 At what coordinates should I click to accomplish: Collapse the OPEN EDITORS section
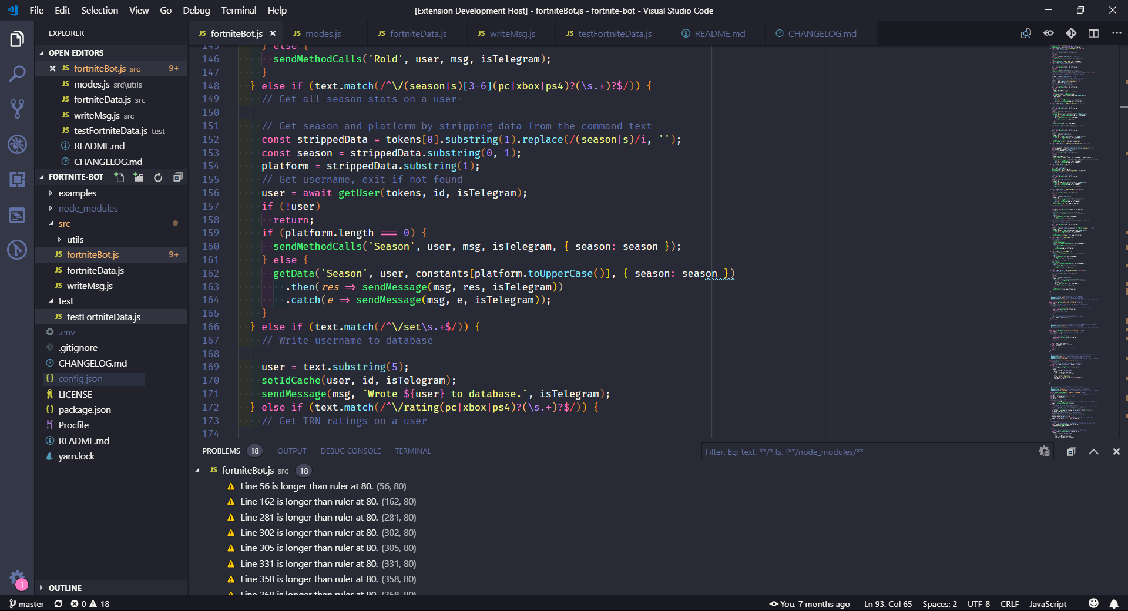coord(111,53)
